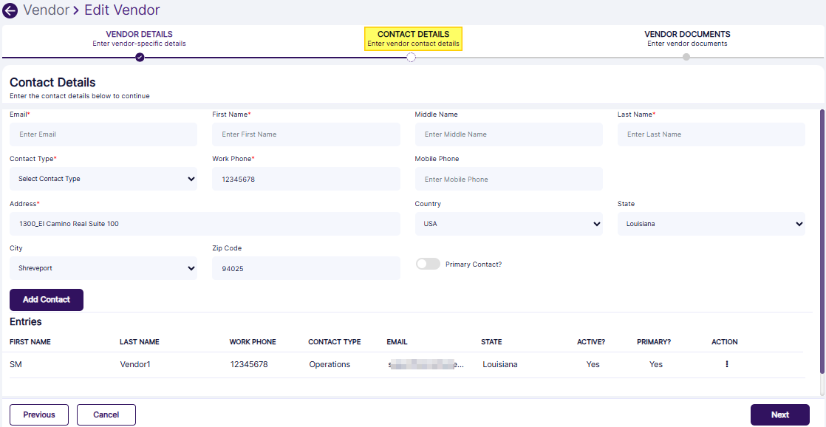Click the Email input field
The image size is (826, 427).
pyautogui.click(x=103, y=134)
